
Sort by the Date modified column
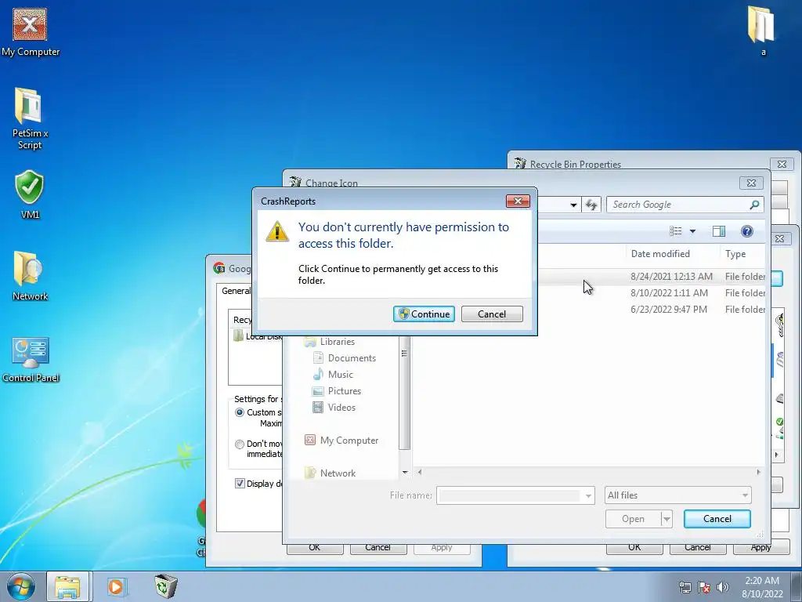coord(659,254)
